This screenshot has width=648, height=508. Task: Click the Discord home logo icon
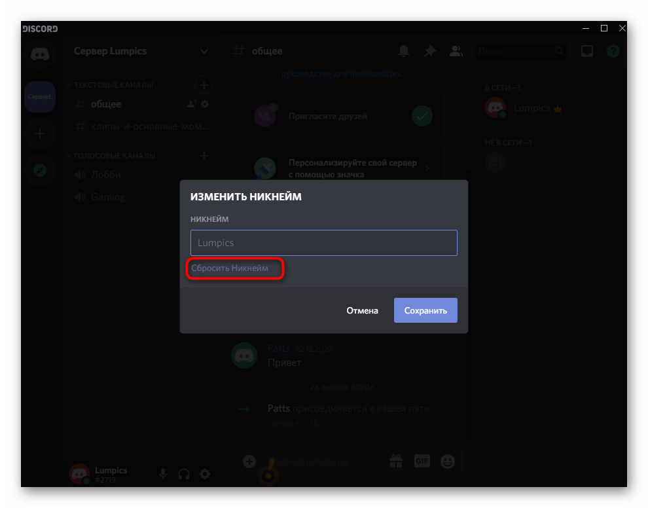pos(40,55)
